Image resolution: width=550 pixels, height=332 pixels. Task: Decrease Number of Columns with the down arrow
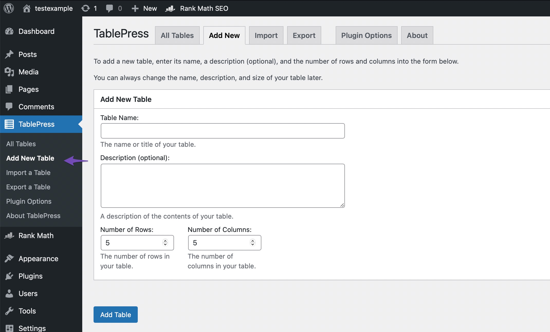(252, 245)
